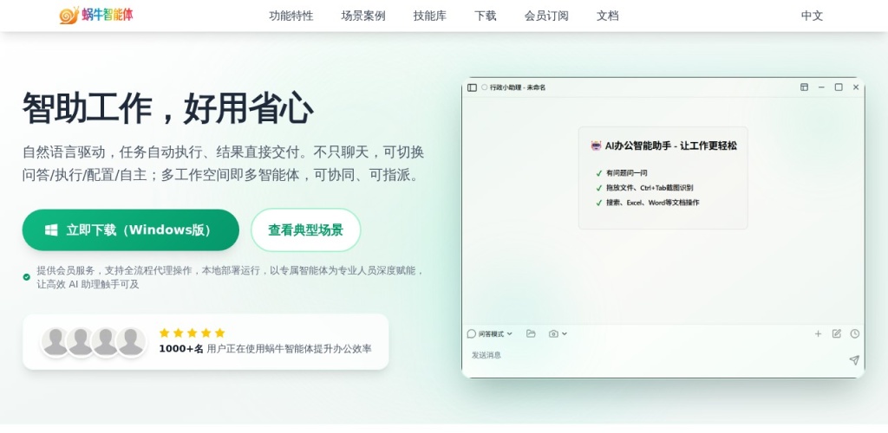
Task: Click the Windows logo in download button
Action: [51, 230]
